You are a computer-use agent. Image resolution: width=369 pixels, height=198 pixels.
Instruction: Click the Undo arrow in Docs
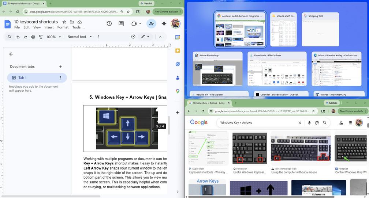point(18,37)
